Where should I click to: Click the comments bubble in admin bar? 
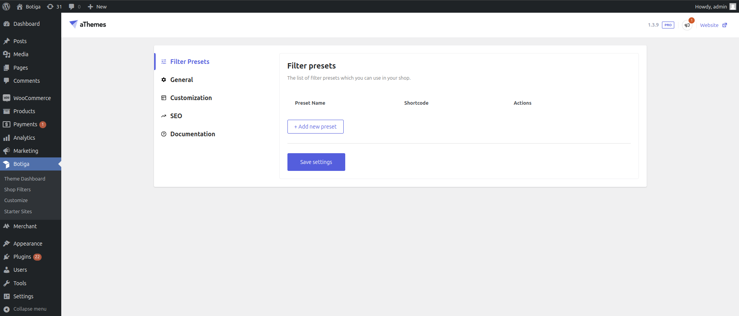tap(74, 7)
